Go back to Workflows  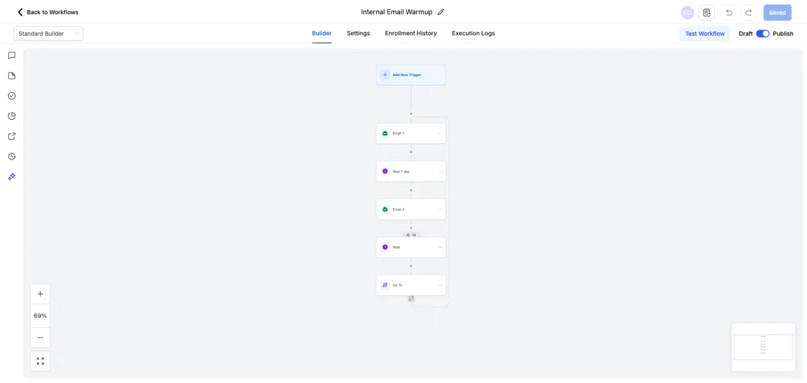[x=48, y=12]
